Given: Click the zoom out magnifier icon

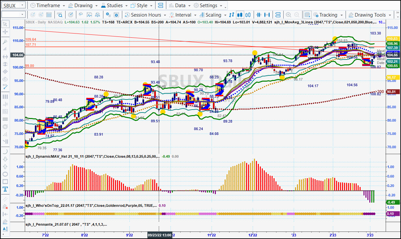Looking at the screenshot, I should pos(297,15).
